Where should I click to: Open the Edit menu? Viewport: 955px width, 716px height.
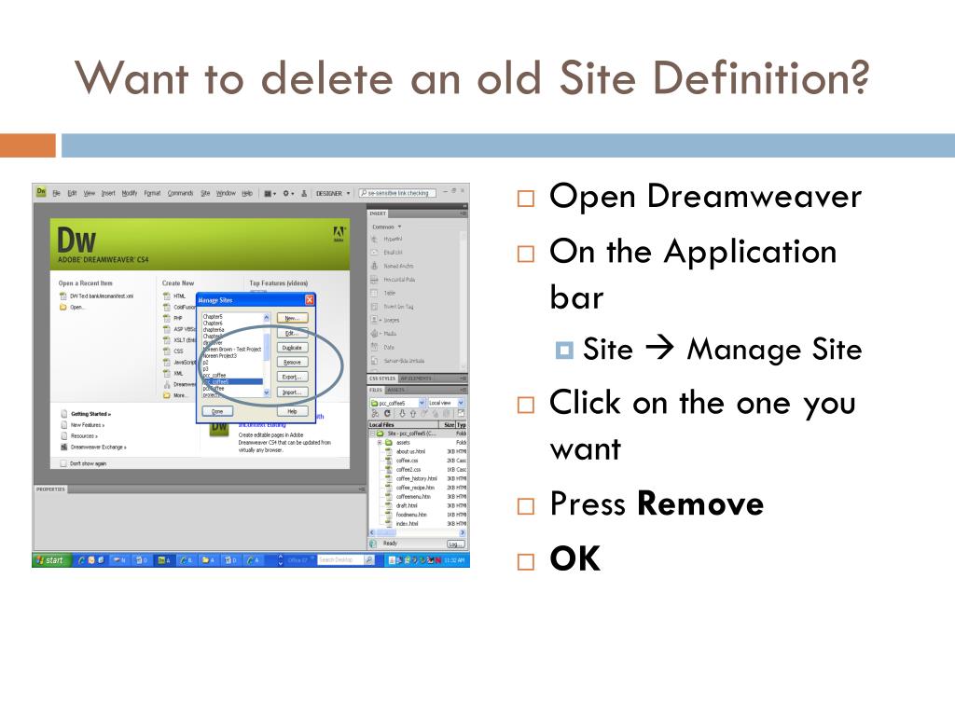point(72,193)
